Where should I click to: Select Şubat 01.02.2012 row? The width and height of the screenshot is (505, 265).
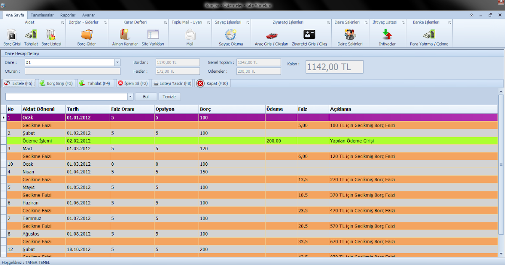tap(252, 133)
